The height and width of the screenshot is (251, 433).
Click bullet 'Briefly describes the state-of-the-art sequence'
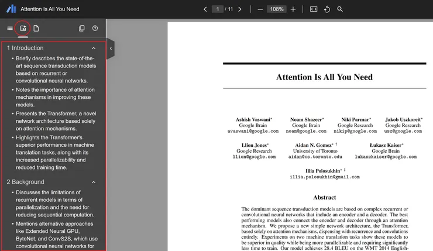[56, 70]
